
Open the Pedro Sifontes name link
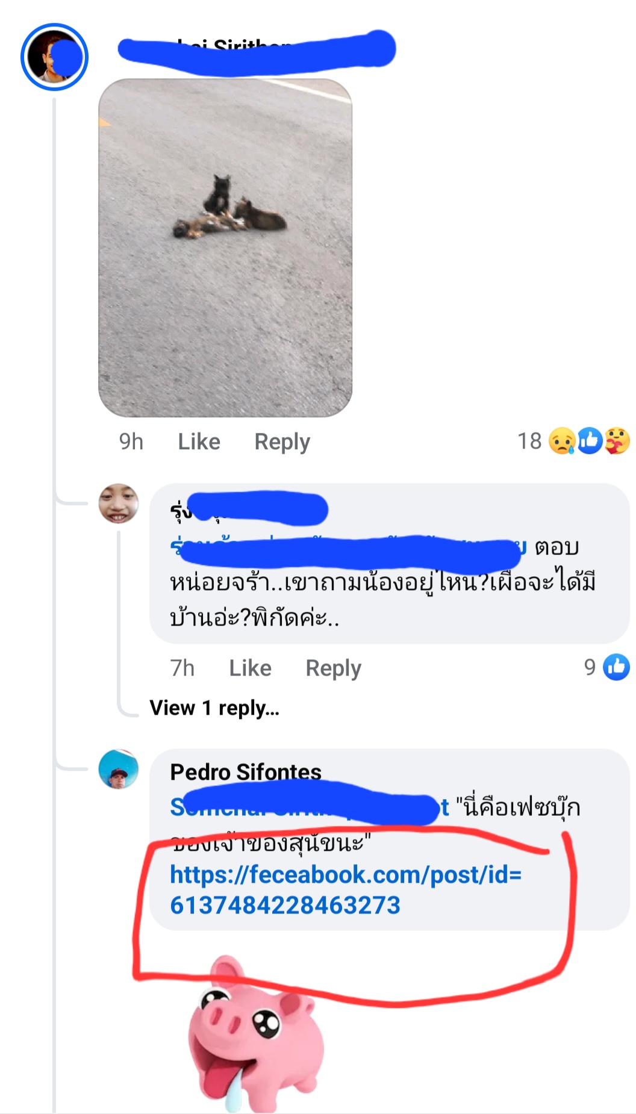coord(246,772)
